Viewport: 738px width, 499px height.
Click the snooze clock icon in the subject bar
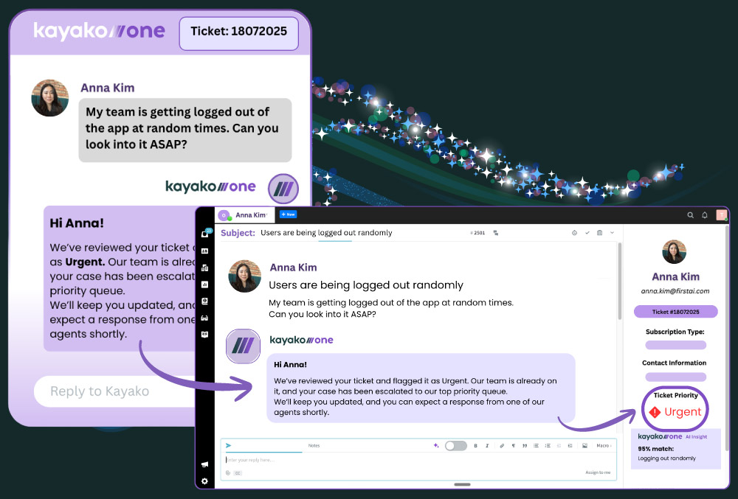click(x=574, y=233)
